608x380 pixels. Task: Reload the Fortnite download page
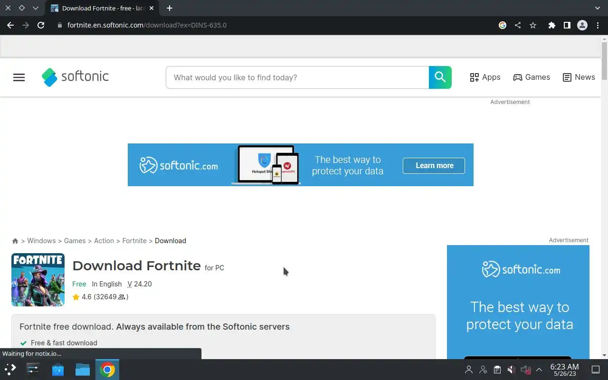click(x=41, y=25)
